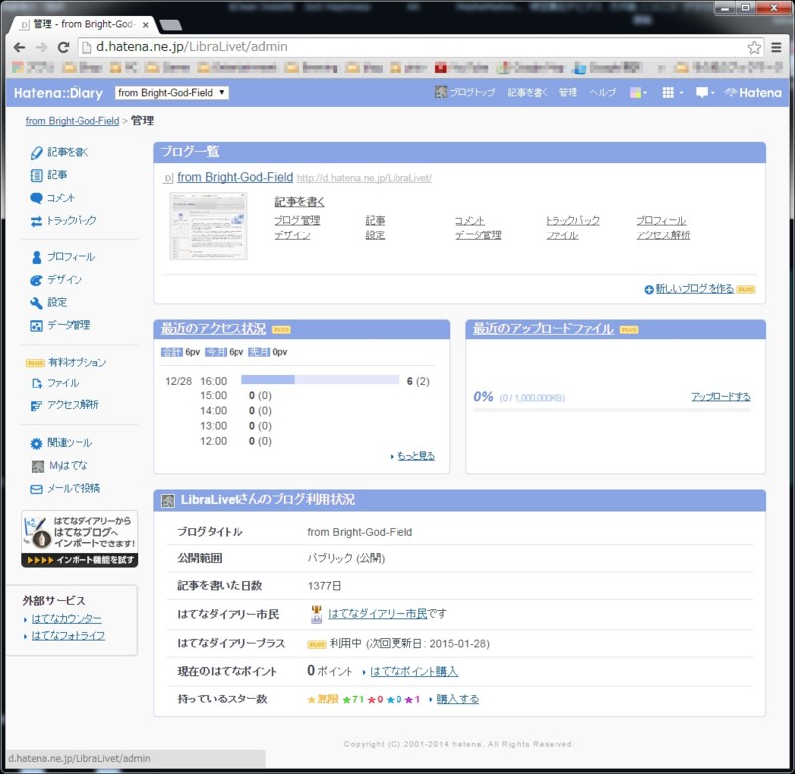The width and height of the screenshot is (795, 774).
Task: Click the コメント speech bubble icon in sidebar
Action: 36,198
